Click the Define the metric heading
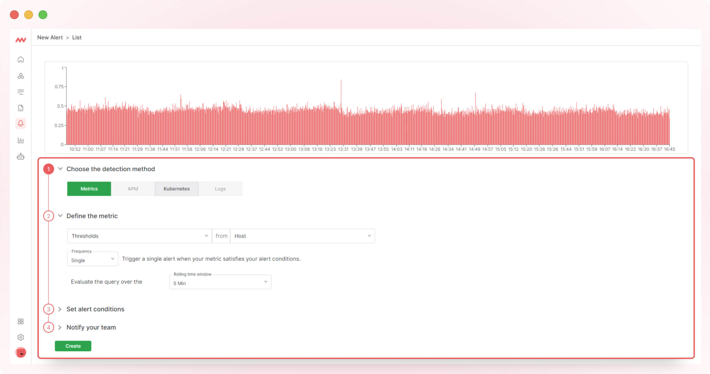The image size is (710, 374). (x=92, y=216)
